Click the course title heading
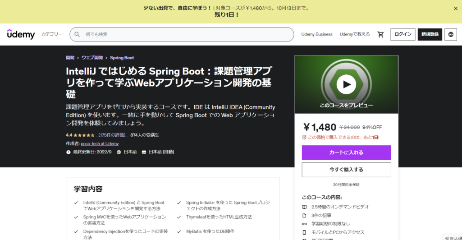 tap(169, 83)
